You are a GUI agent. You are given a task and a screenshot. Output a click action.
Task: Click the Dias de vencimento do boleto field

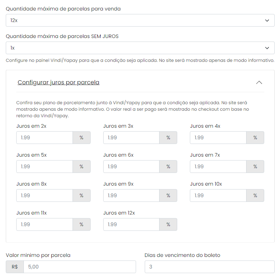(x=210, y=267)
